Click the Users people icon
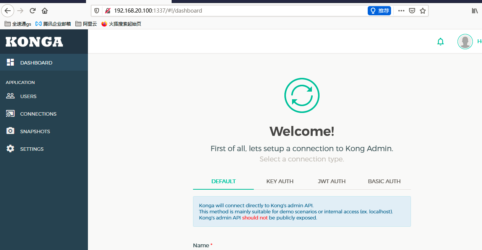 pyautogui.click(x=10, y=96)
